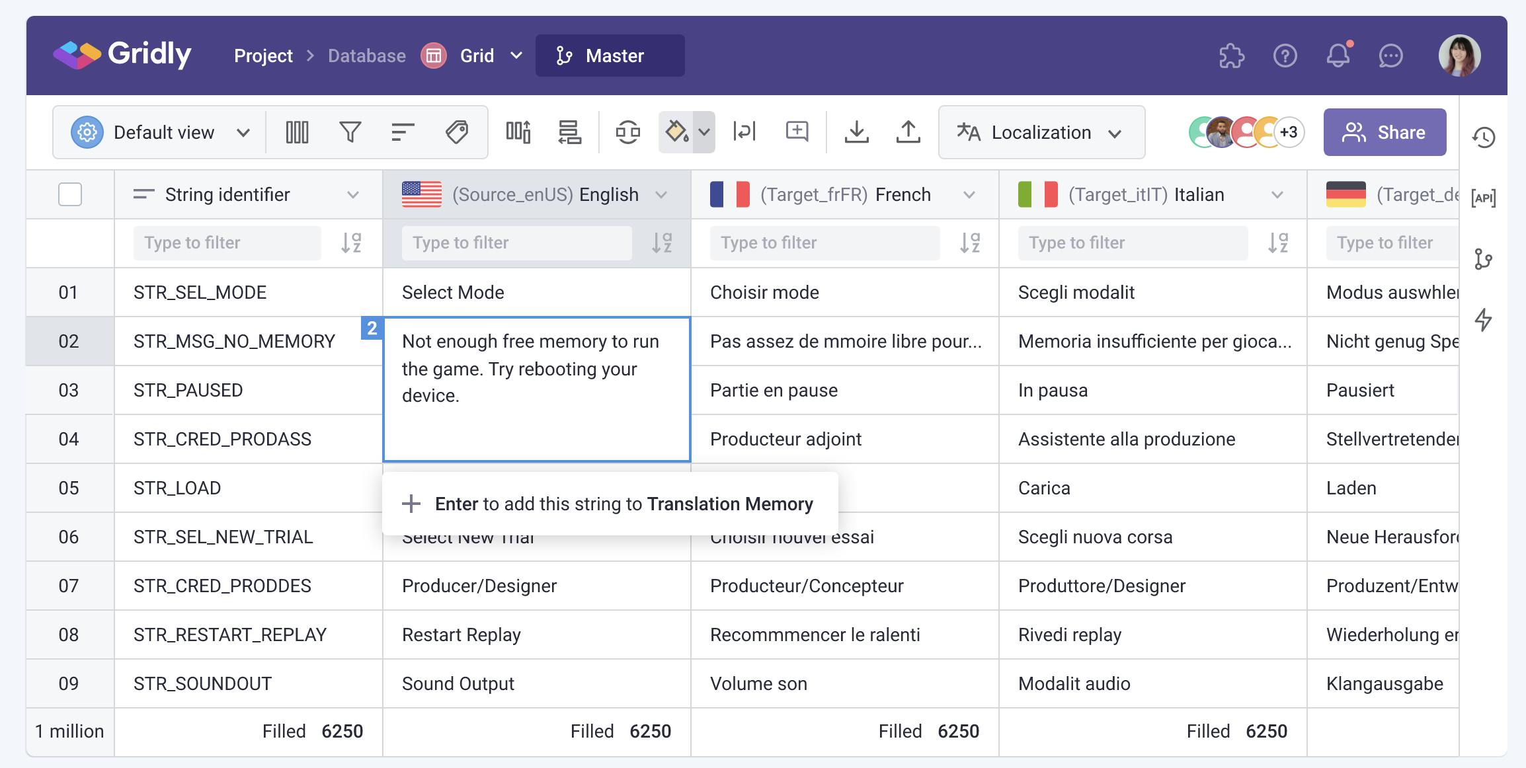Click the English column filter input
This screenshot has height=768, width=1526.
coord(516,243)
